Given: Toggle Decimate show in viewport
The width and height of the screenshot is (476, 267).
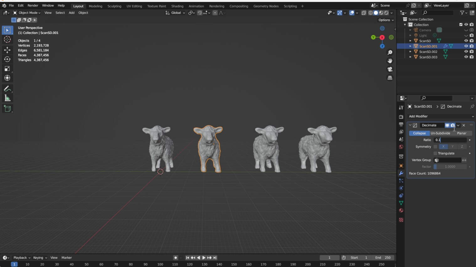Looking at the screenshot, I should 447,125.
